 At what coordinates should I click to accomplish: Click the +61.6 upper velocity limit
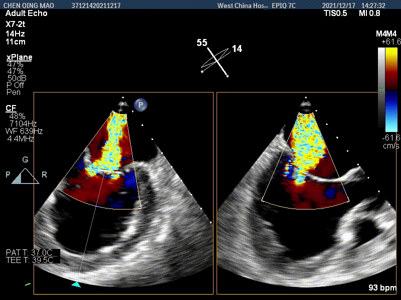pos(390,42)
